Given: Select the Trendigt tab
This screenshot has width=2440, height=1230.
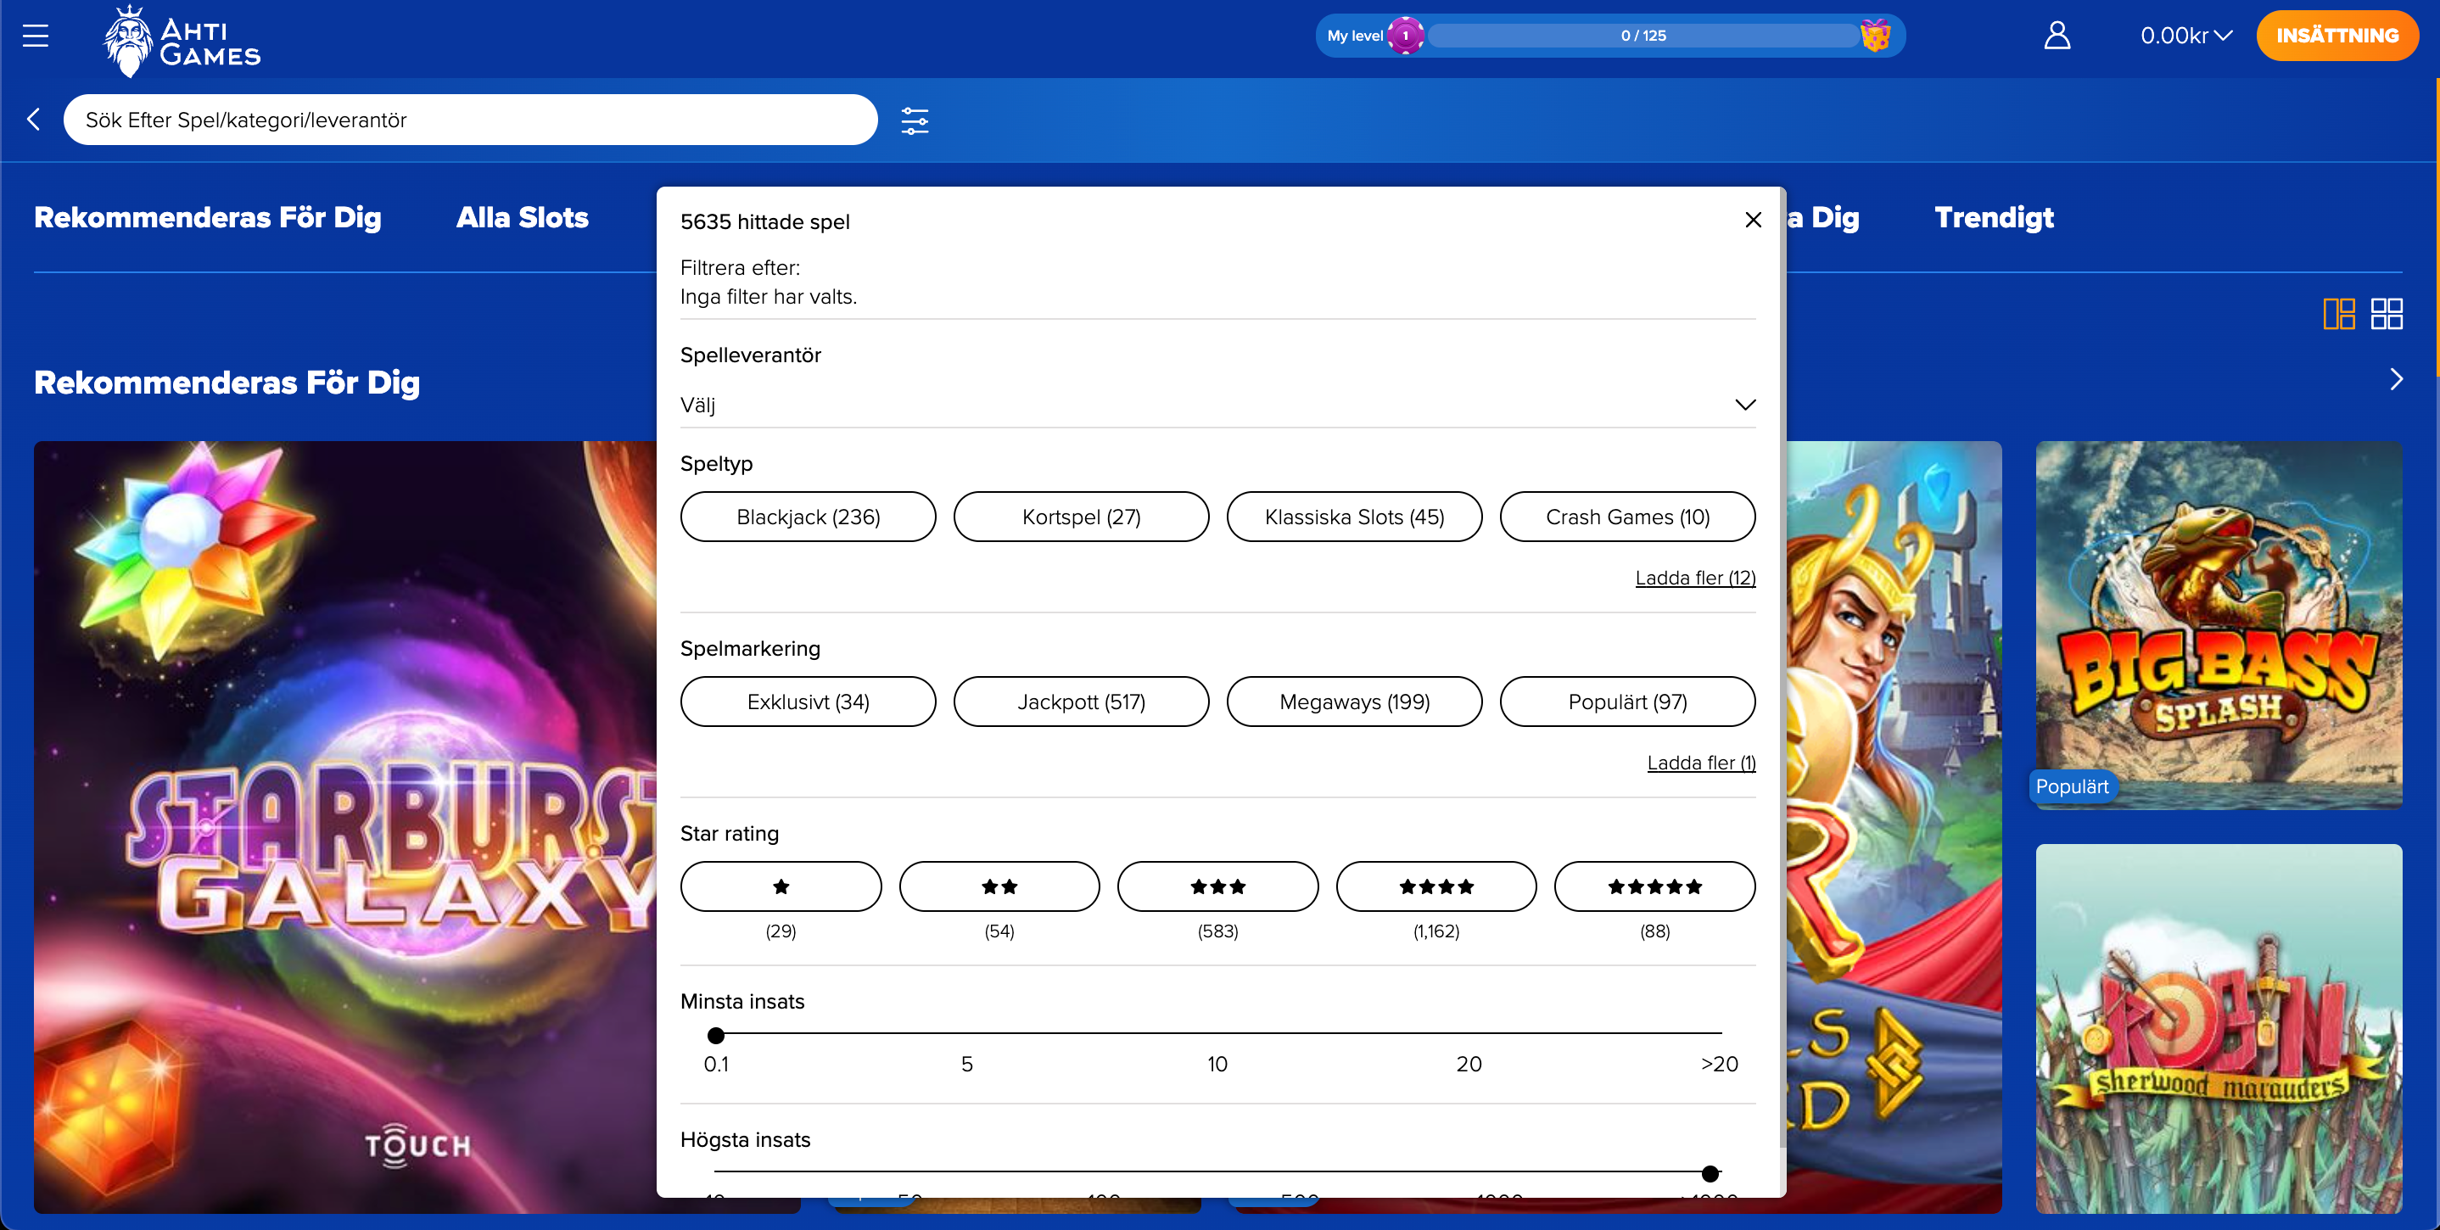Looking at the screenshot, I should tap(1994, 218).
